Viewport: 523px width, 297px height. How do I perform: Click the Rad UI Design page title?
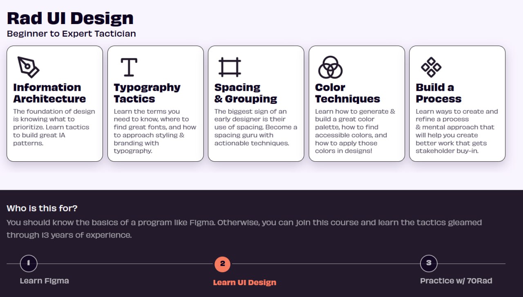pos(70,18)
